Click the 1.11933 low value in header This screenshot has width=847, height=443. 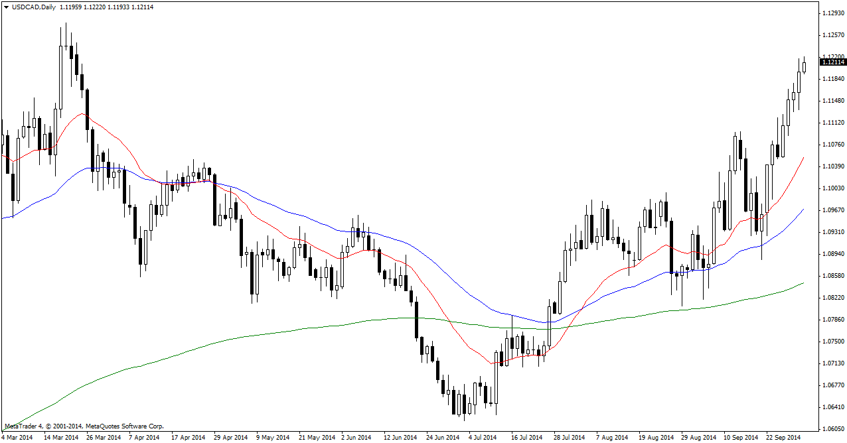click(x=126, y=7)
